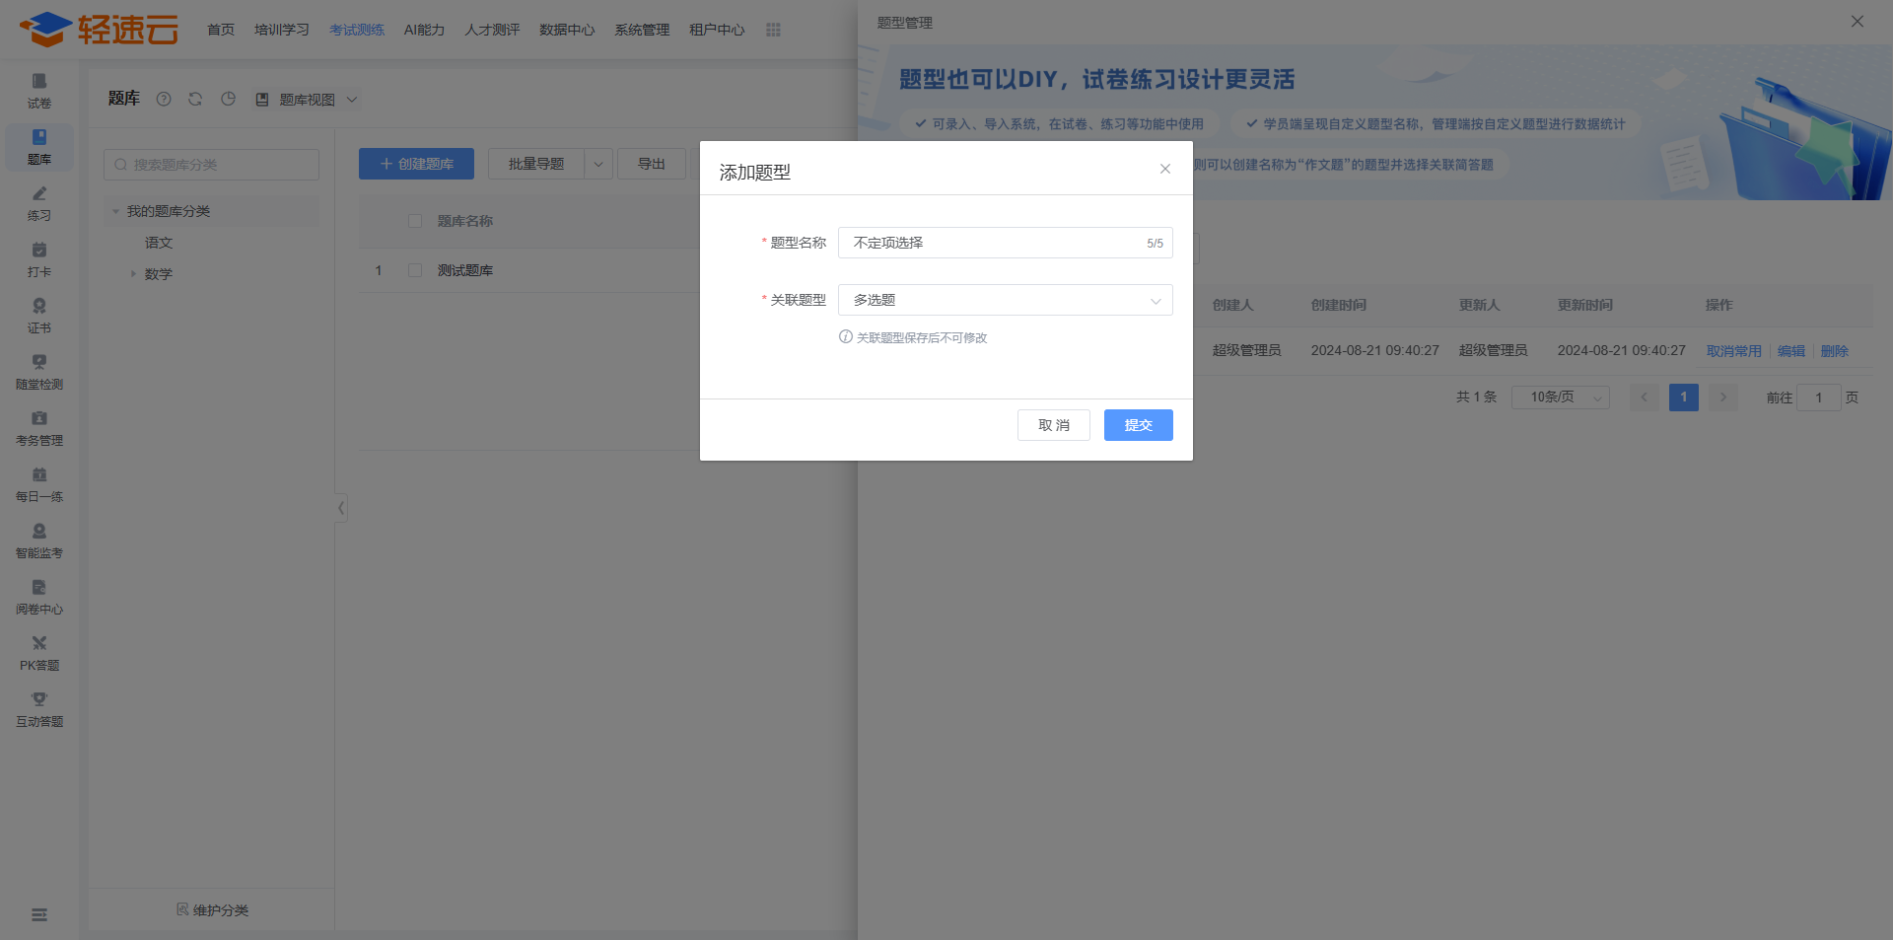This screenshot has height=940, width=1893.
Task: Expand the 数学 category tree node
Action: click(134, 274)
